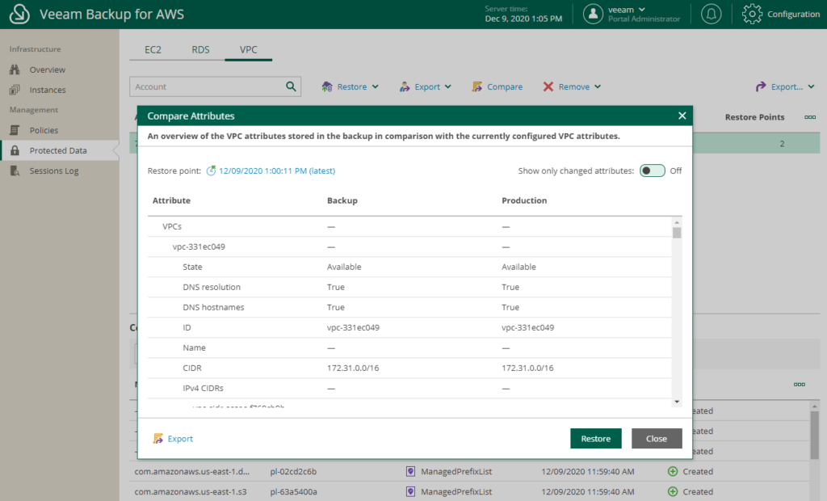
Task: Click the attributes list scrollbar thumb
Action: click(677, 233)
